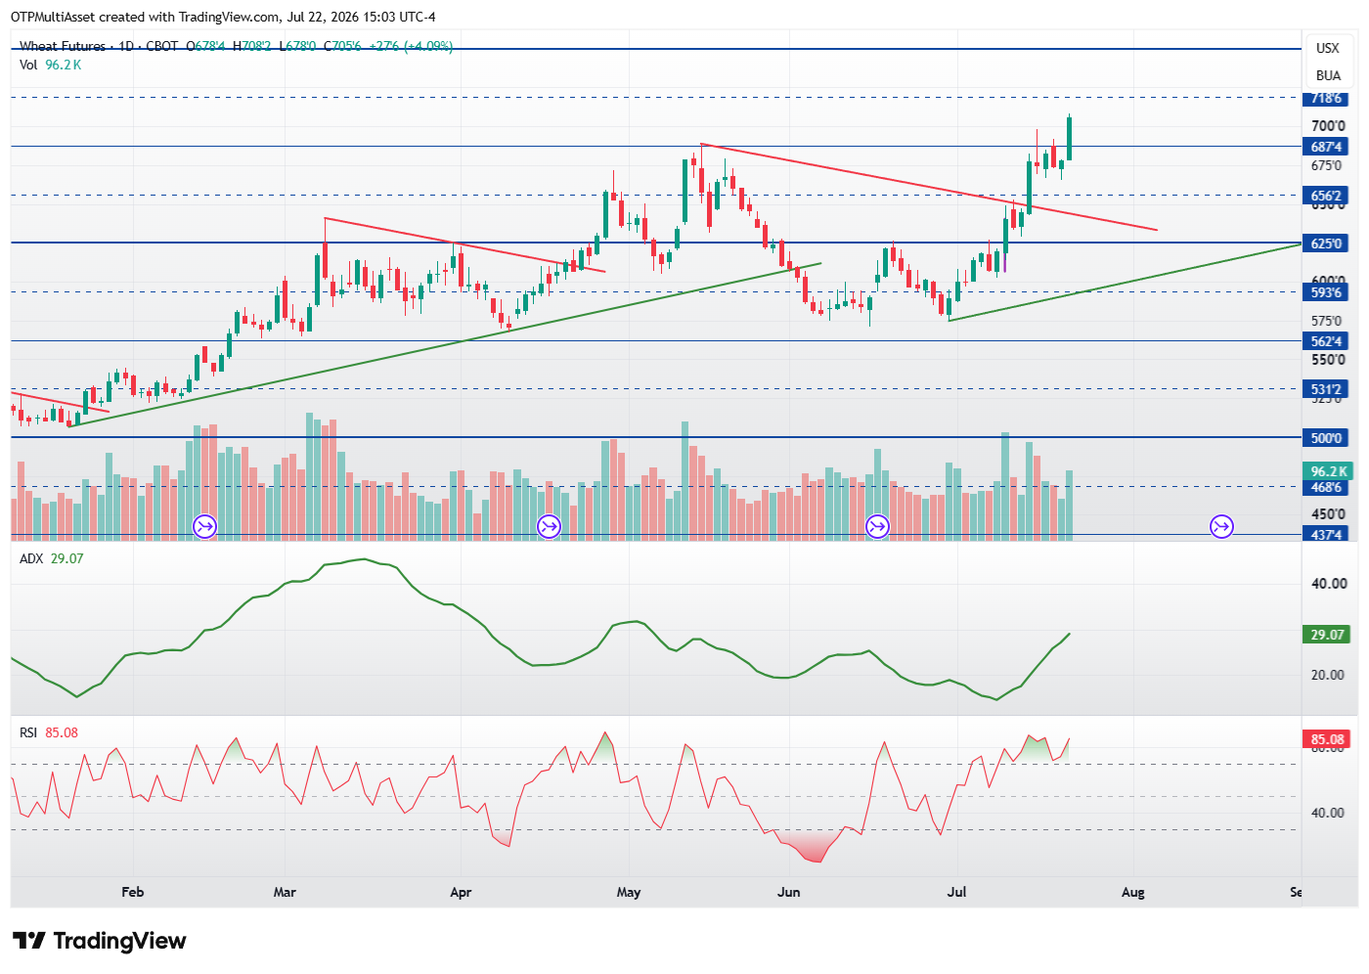The width and height of the screenshot is (1369, 974).
Task: Click the Jul label on time axis
Action: click(x=957, y=892)
